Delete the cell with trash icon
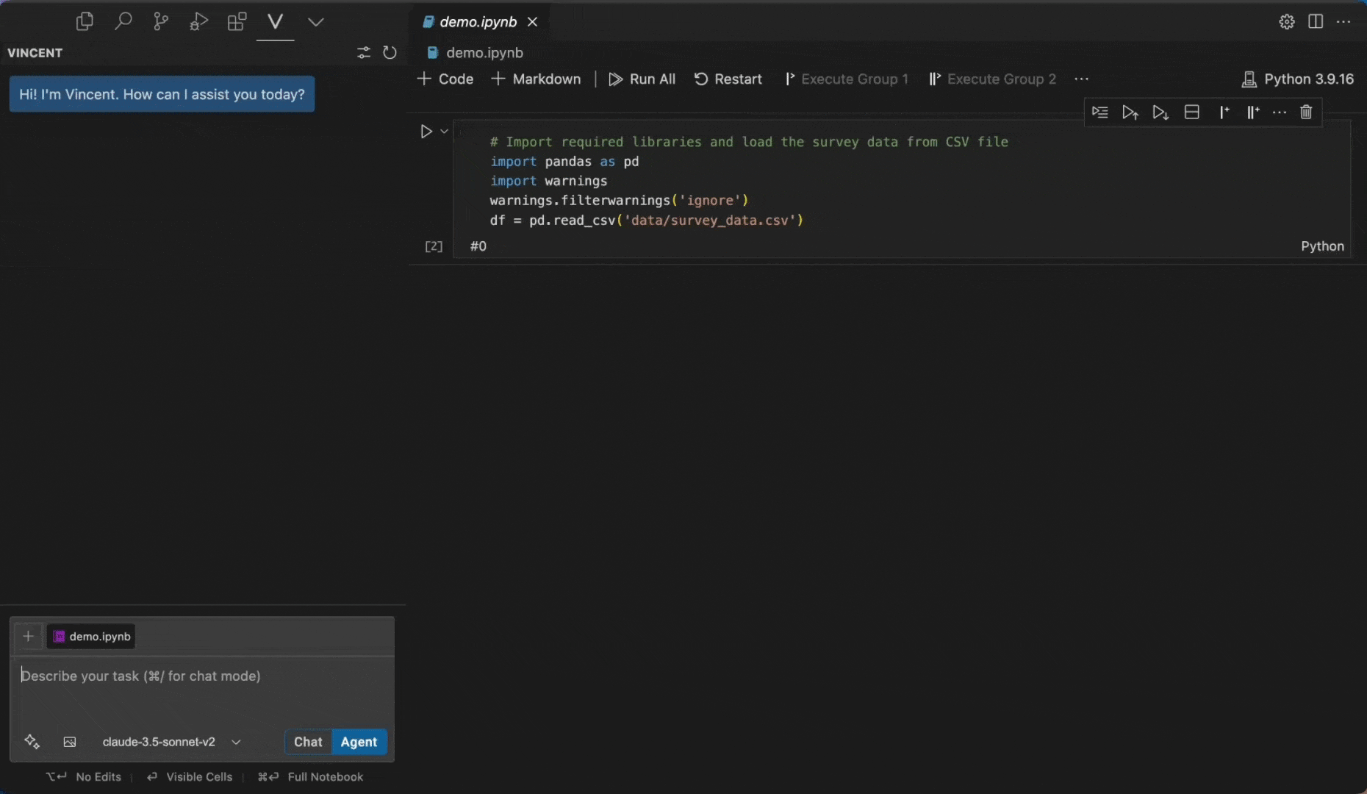This screenshot has width=1367, height=794. coord(1306,112)
